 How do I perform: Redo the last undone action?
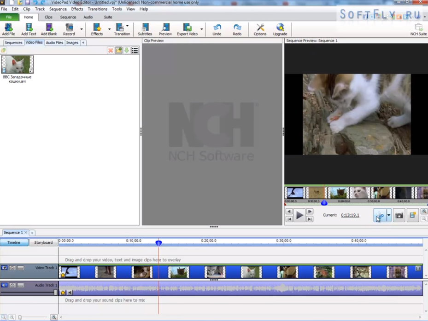237,29
